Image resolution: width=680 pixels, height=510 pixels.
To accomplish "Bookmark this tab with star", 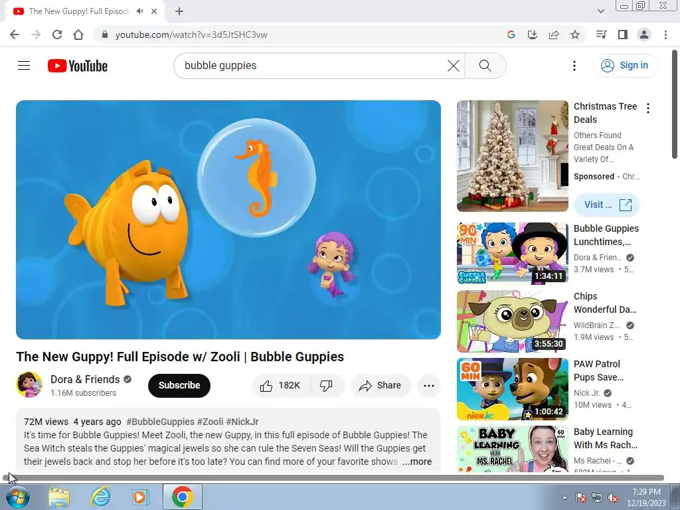I will point(575,35).
